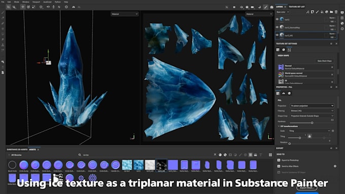Add a mask with the mask icon in Layers
The image size is (345, 194).
tap(313, 12)
